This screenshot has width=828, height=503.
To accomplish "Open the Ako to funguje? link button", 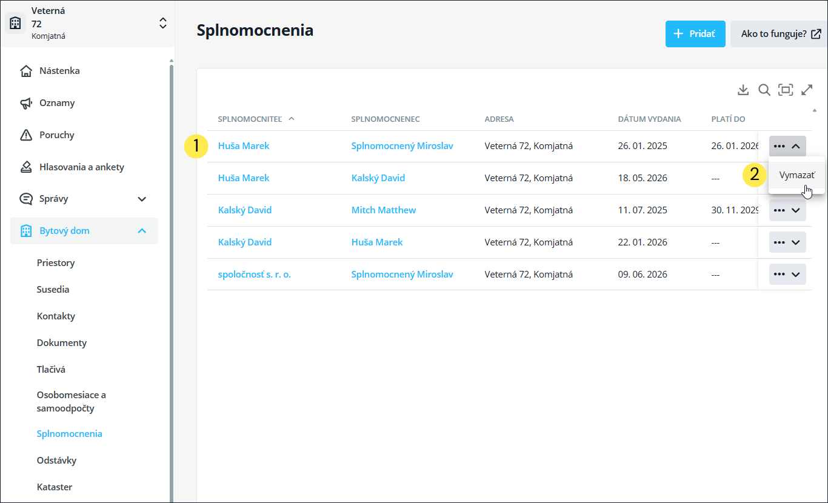I will (x=779, y=34).
